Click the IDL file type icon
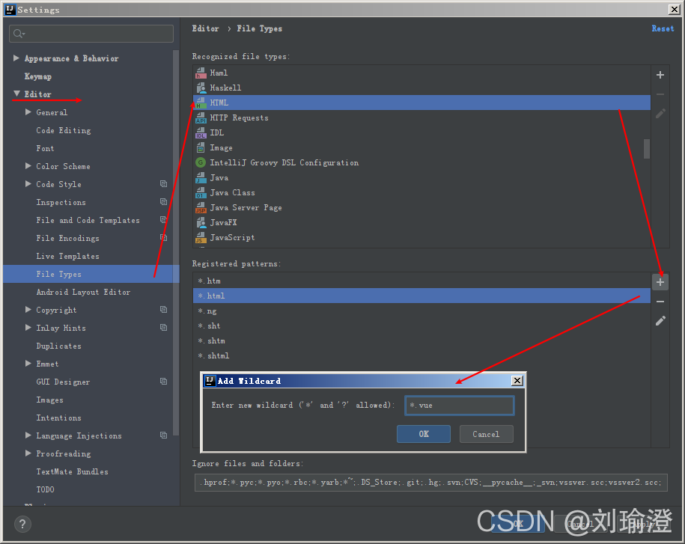685x544 pixels. pyautogui.click(x=201, y=132)
